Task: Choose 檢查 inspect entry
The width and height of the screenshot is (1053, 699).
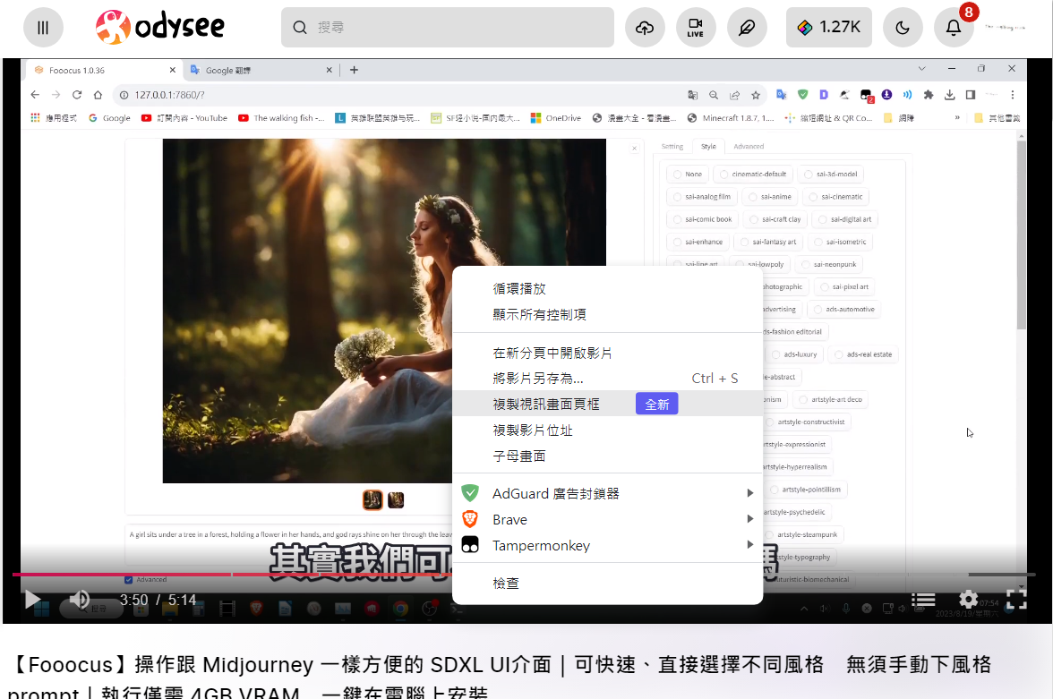Action: pyautogui.click(x=608, y=584)
